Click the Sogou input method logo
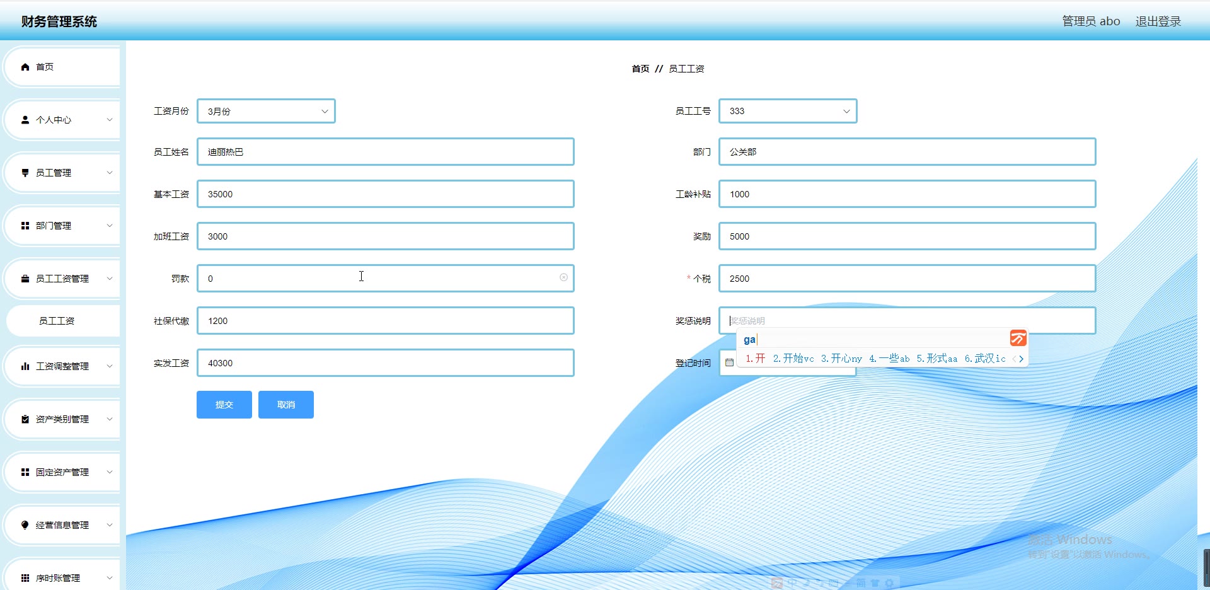1210x590 pixels. click(x=1018, y=338)
